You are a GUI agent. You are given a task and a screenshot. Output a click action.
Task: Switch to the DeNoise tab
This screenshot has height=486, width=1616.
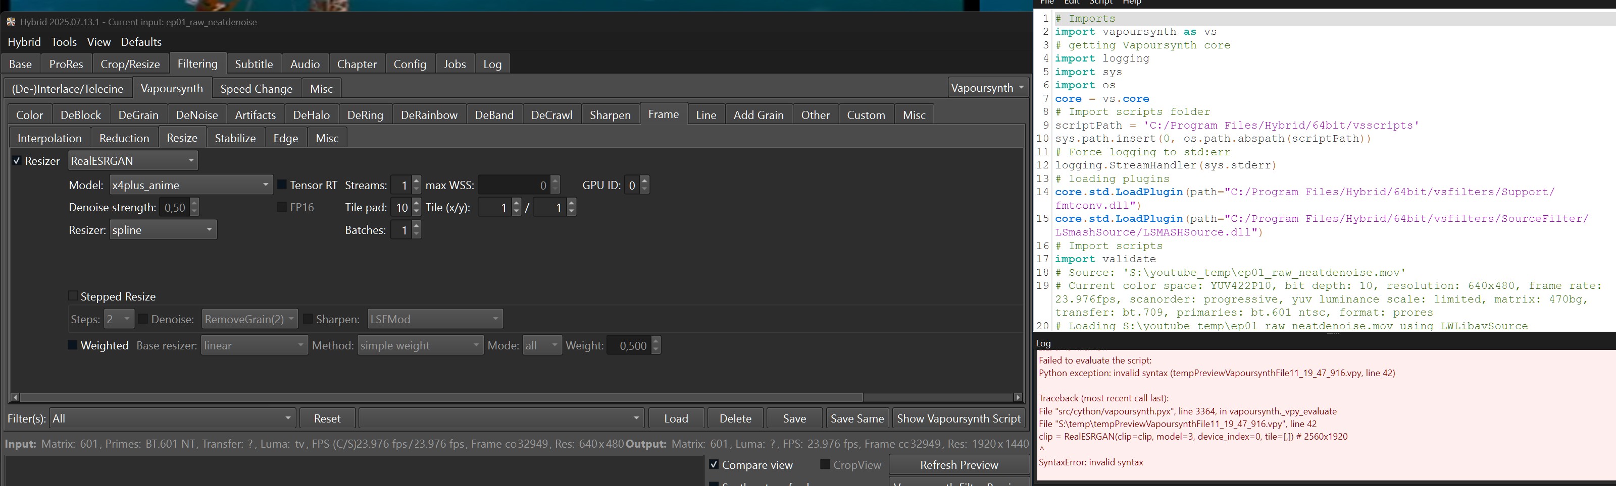click(x=196, y=115)
